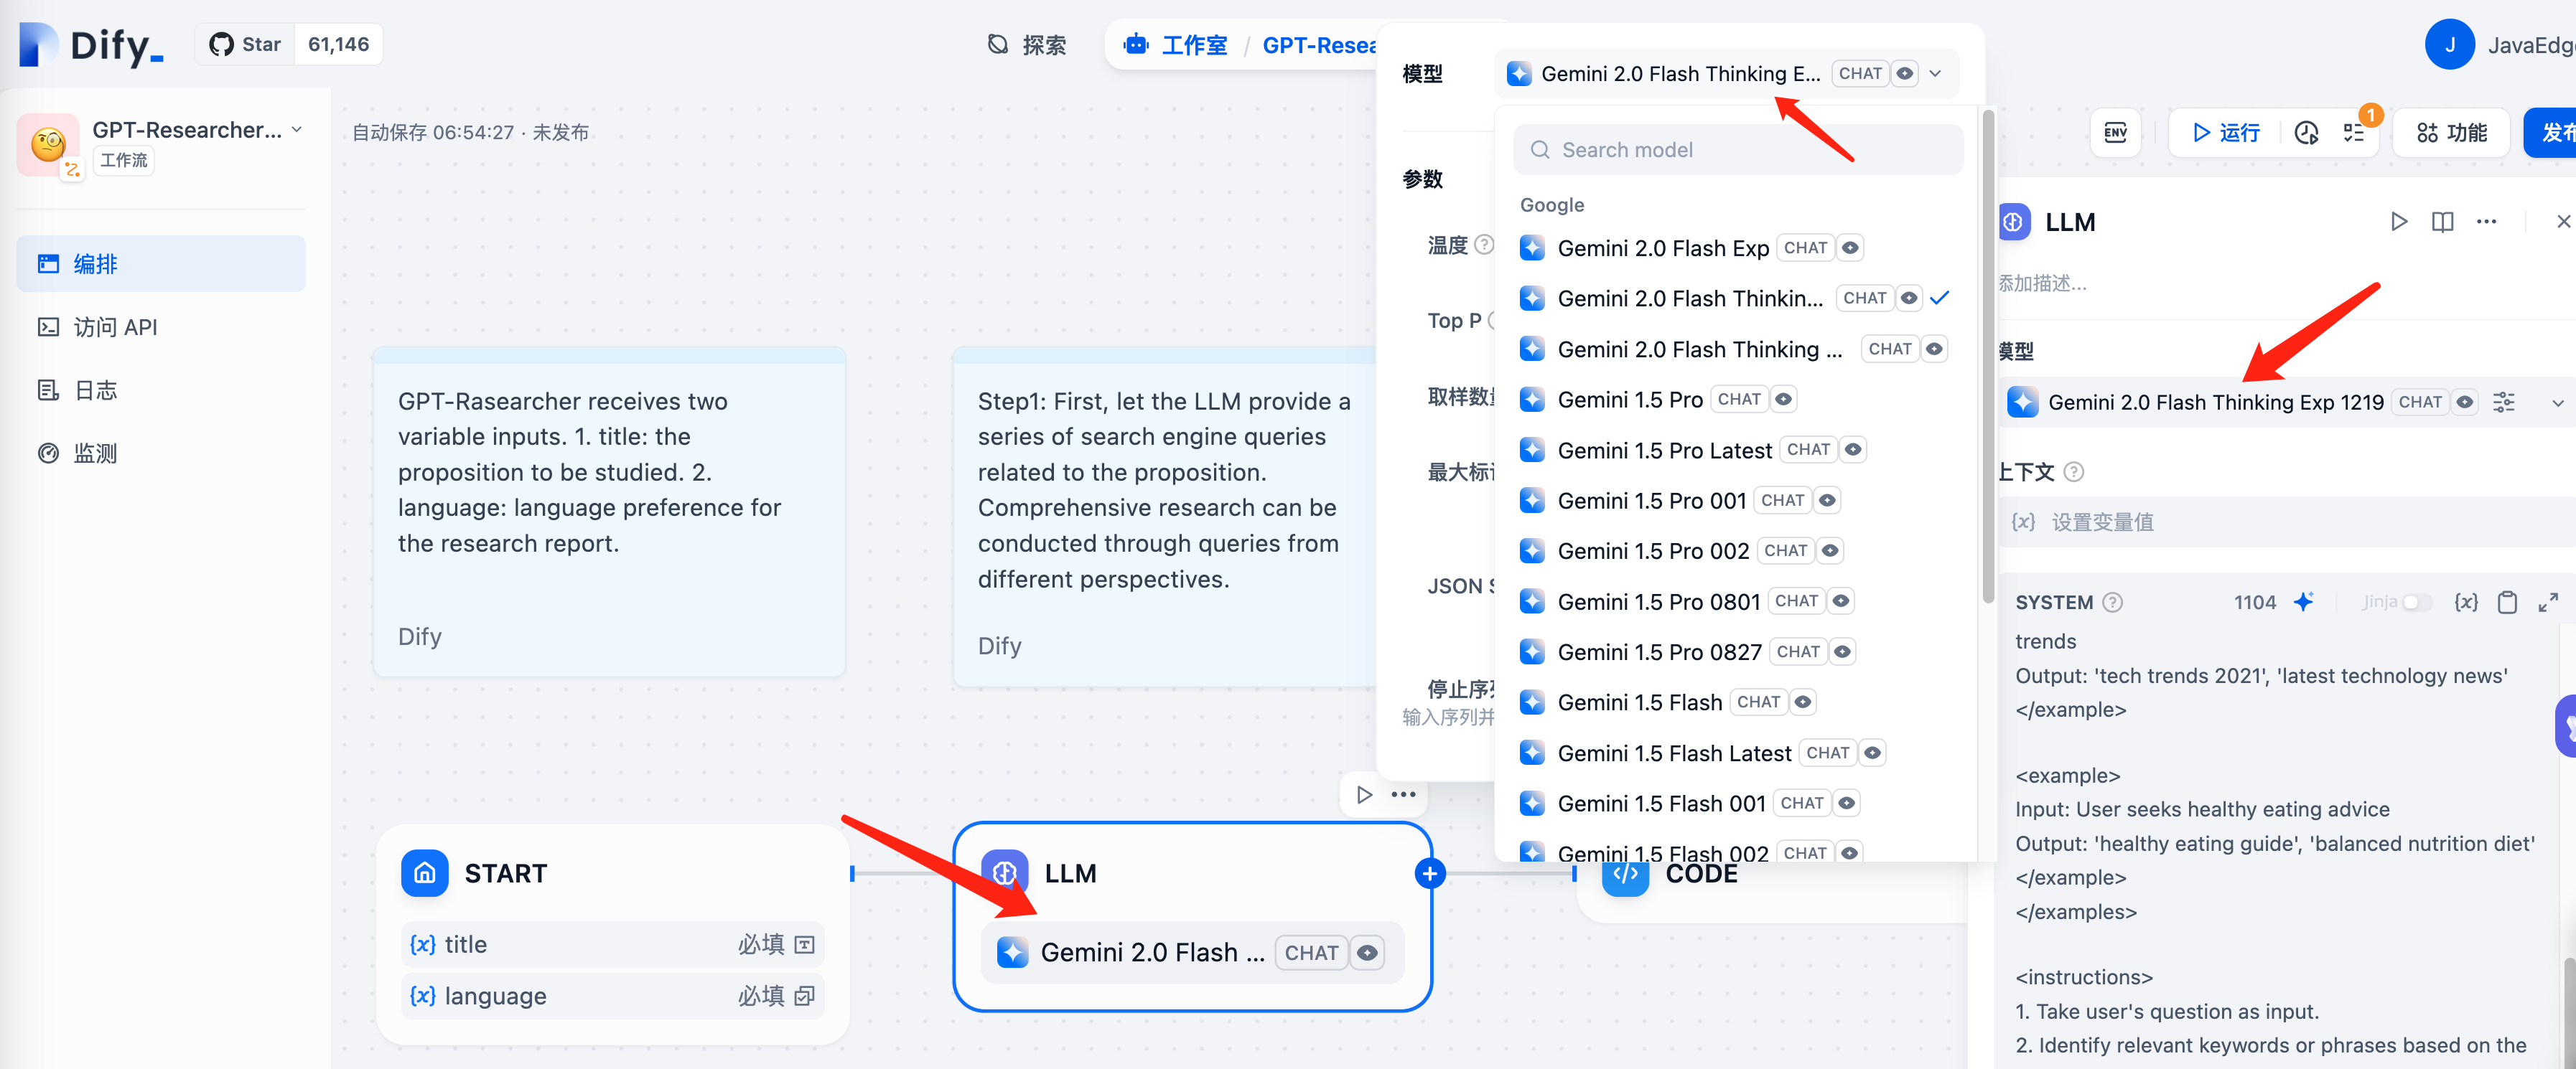
Task: Open the 编排 orchestration menu item
Action: [x=161, y=264]
